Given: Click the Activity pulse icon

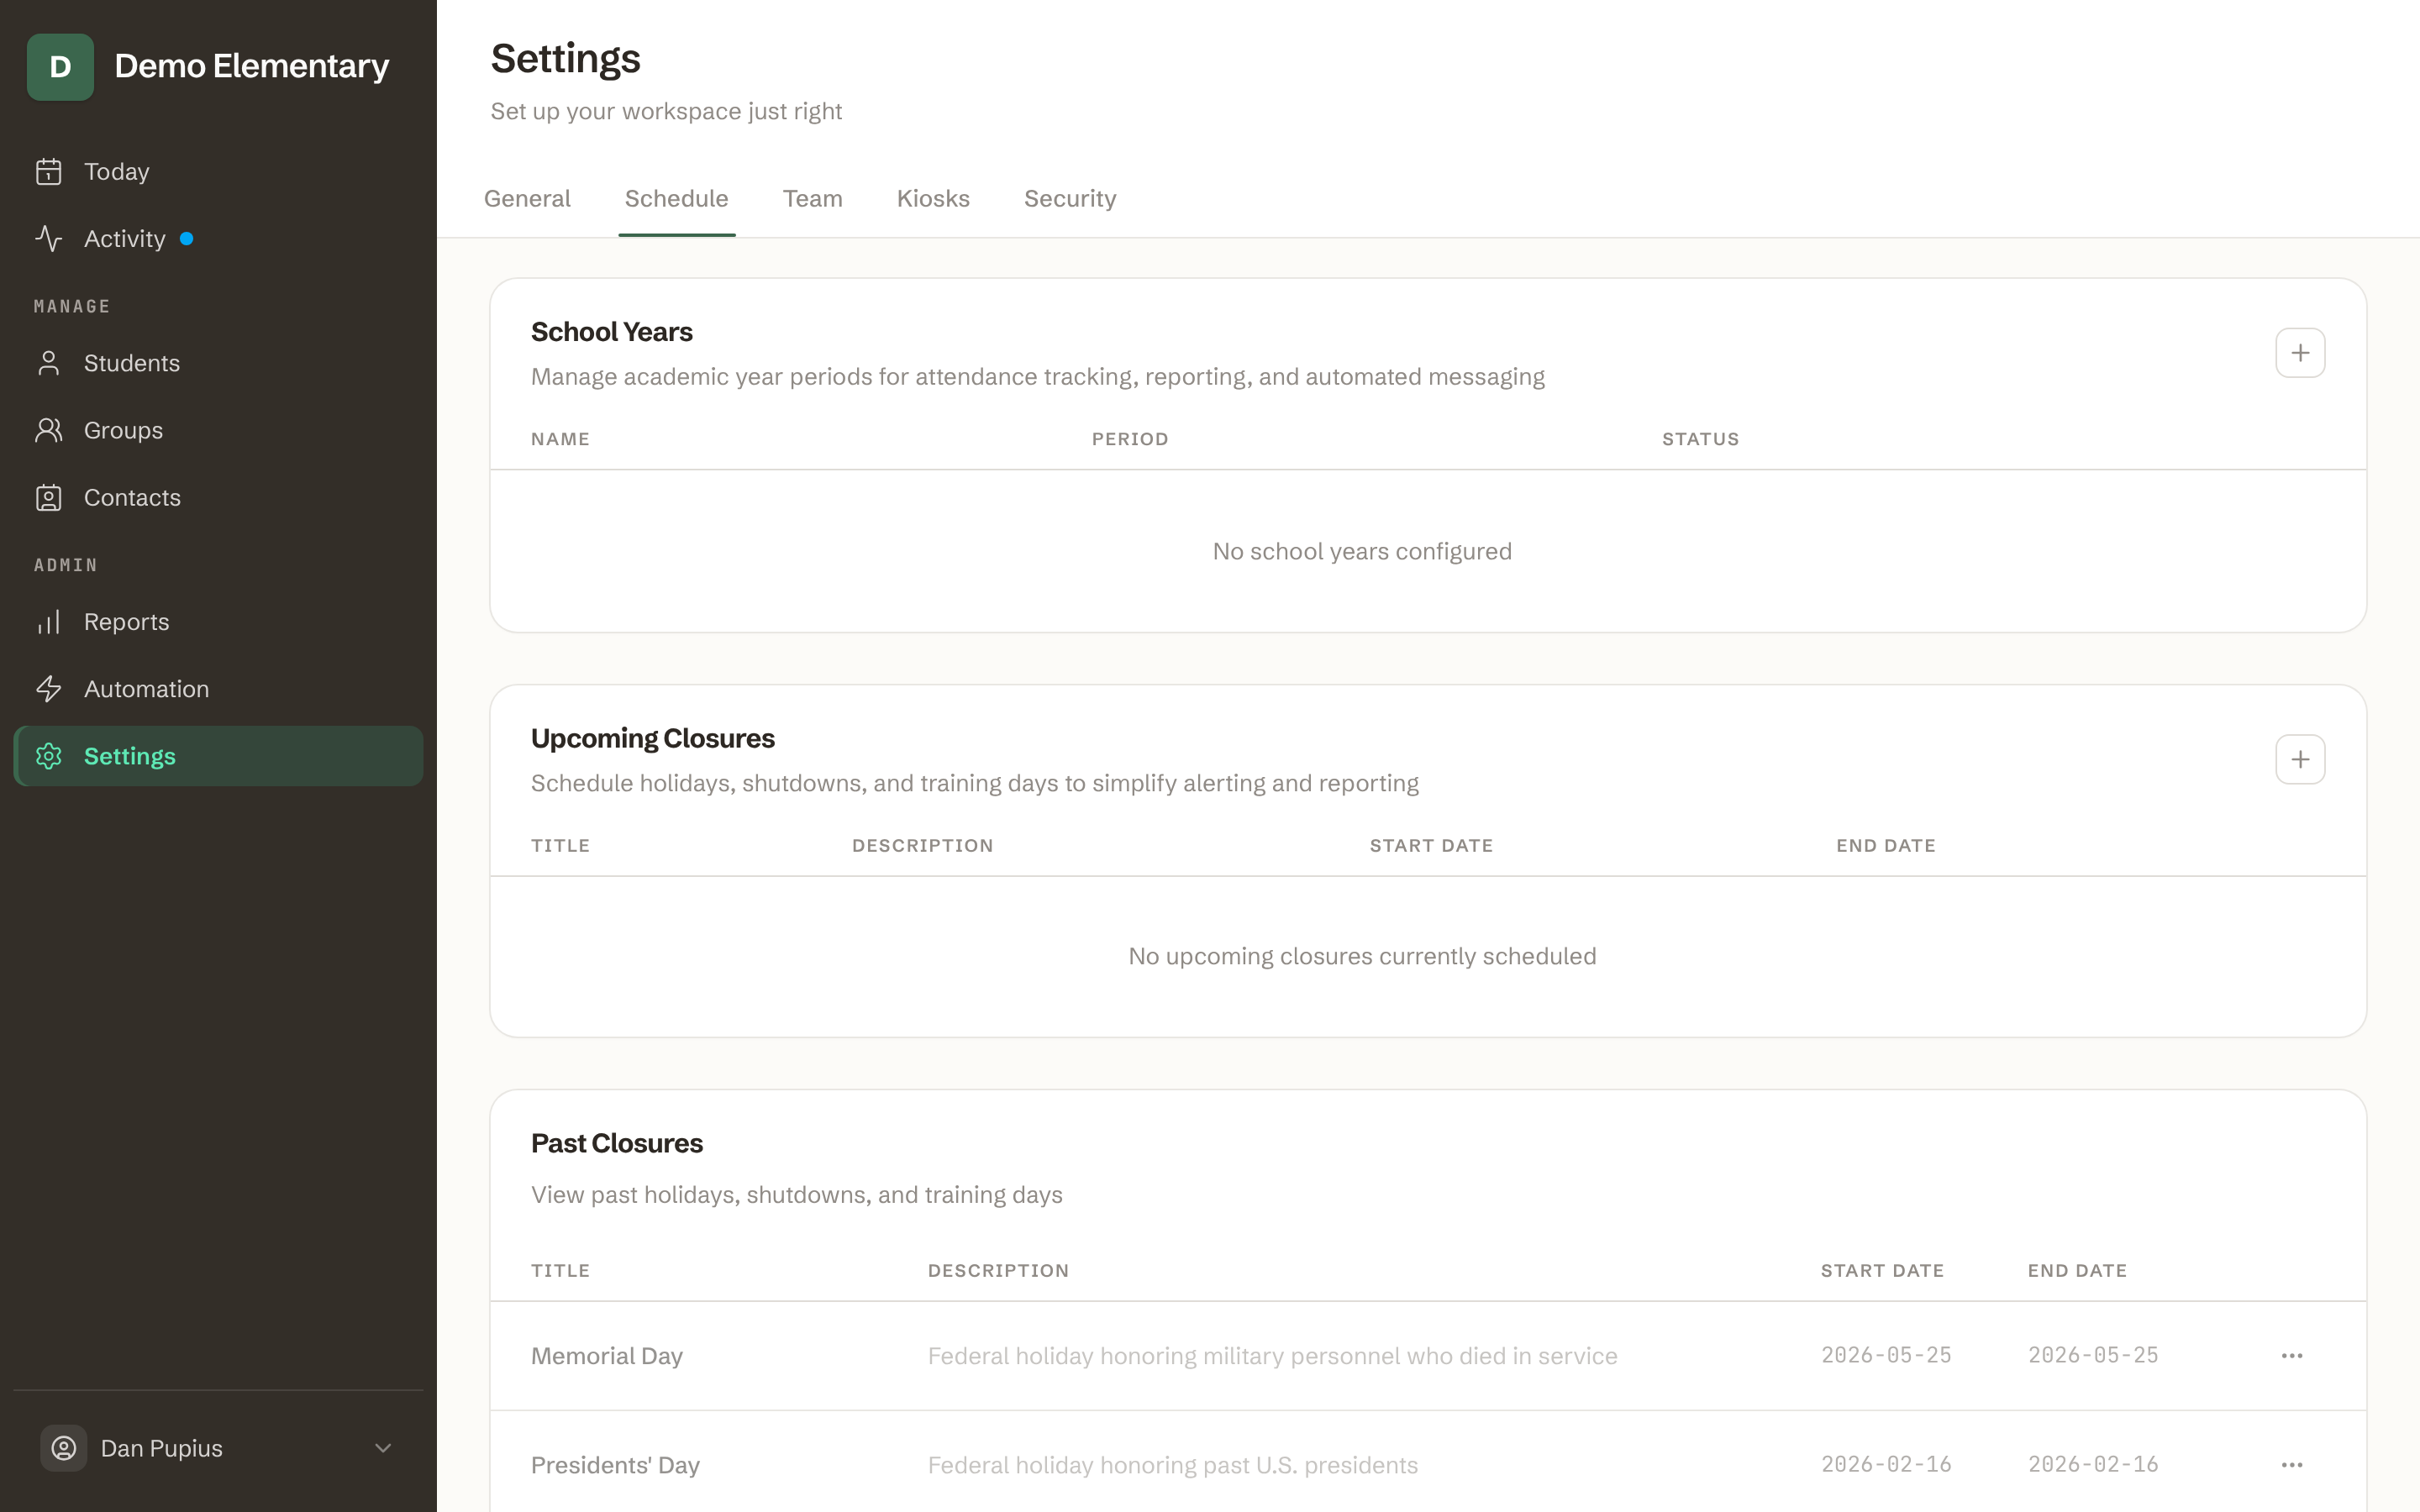Looking at the screenshot, I should point(49,239).
